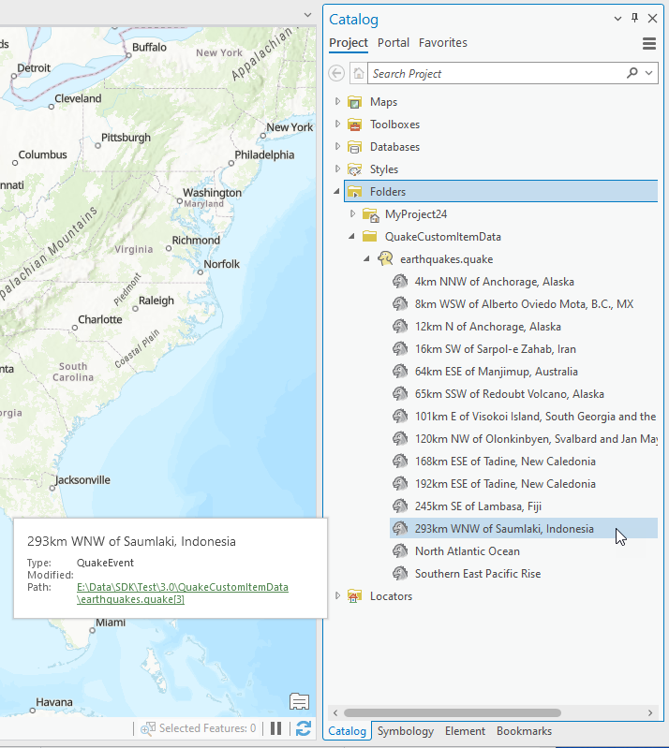Refresh the map view
Screen dimensions: 669x748
click(303, 728)
